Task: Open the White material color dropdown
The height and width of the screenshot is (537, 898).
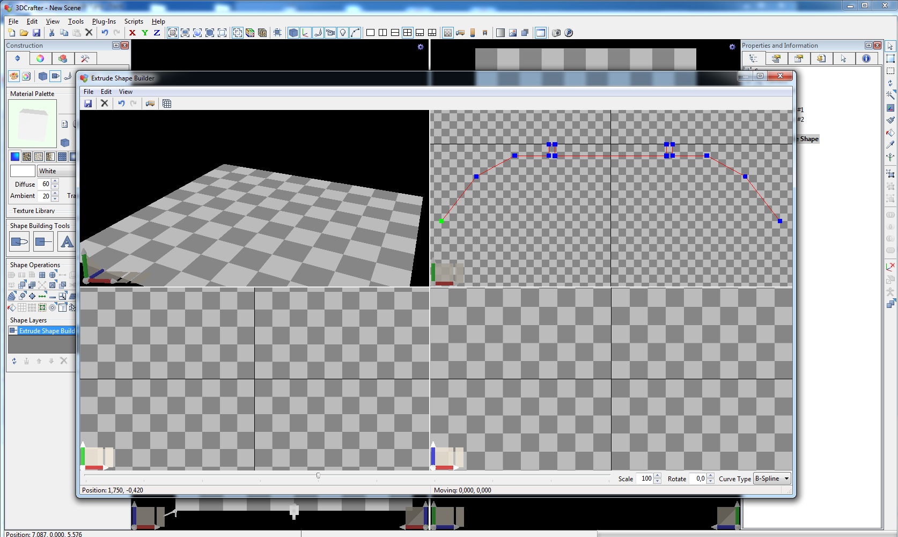Action: (56, 171)
